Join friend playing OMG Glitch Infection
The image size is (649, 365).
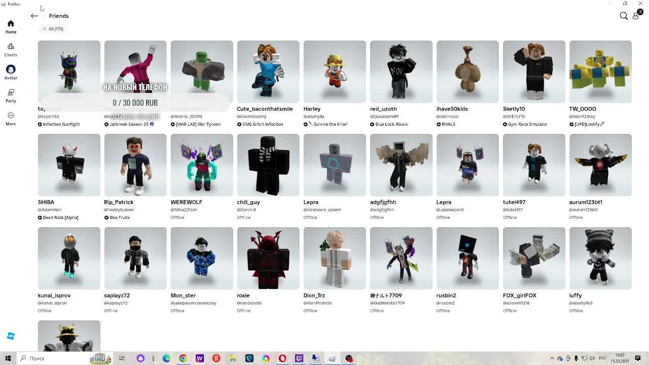(x=260, y=124)
